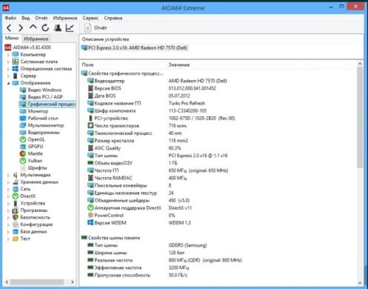Click the down arrow of the right scrollbar

click(360, 282)
